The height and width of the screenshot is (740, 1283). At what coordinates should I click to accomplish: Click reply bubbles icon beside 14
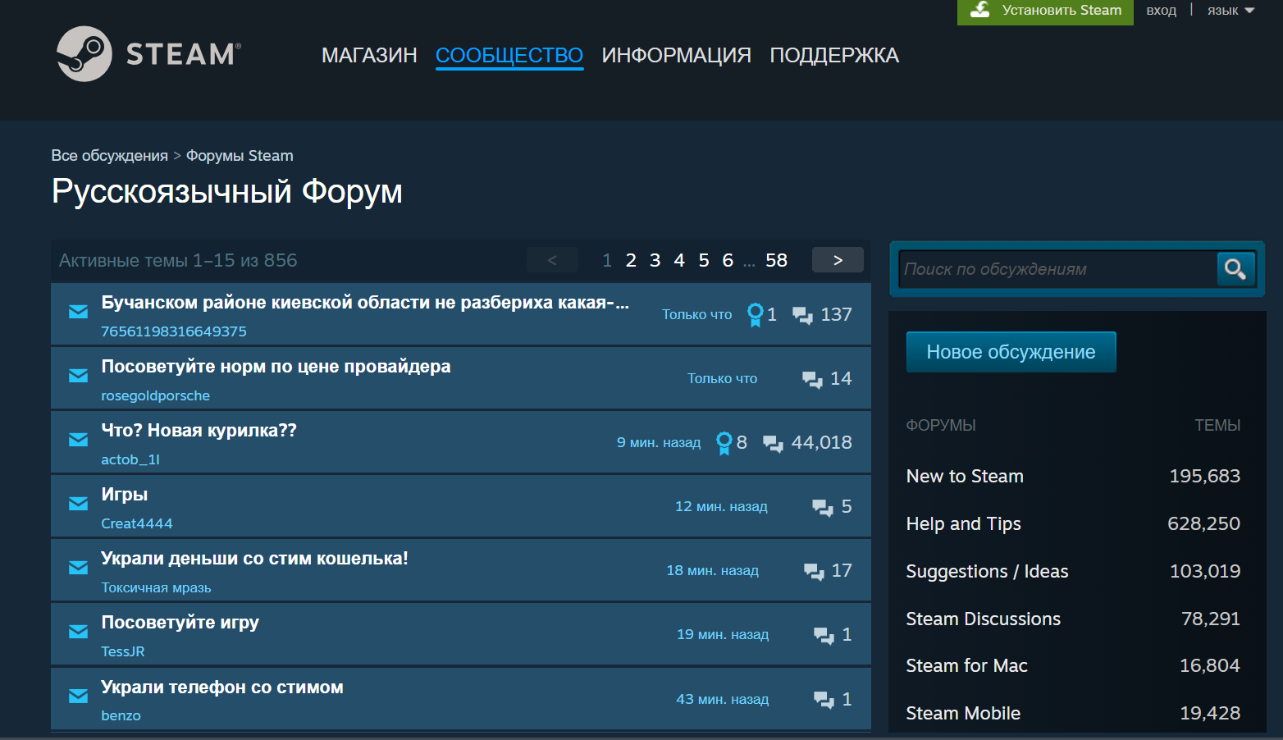coord(812,379)
